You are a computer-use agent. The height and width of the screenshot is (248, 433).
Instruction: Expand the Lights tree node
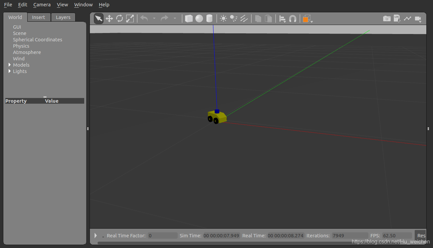coord(9,71)
